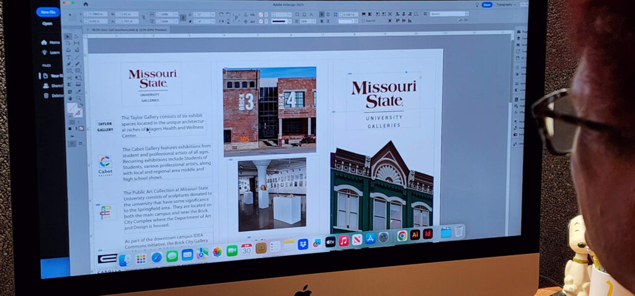Screen dimensions: 635x296
Task: Click the Cabot Gallery description text frame
Action: point(167,162)
